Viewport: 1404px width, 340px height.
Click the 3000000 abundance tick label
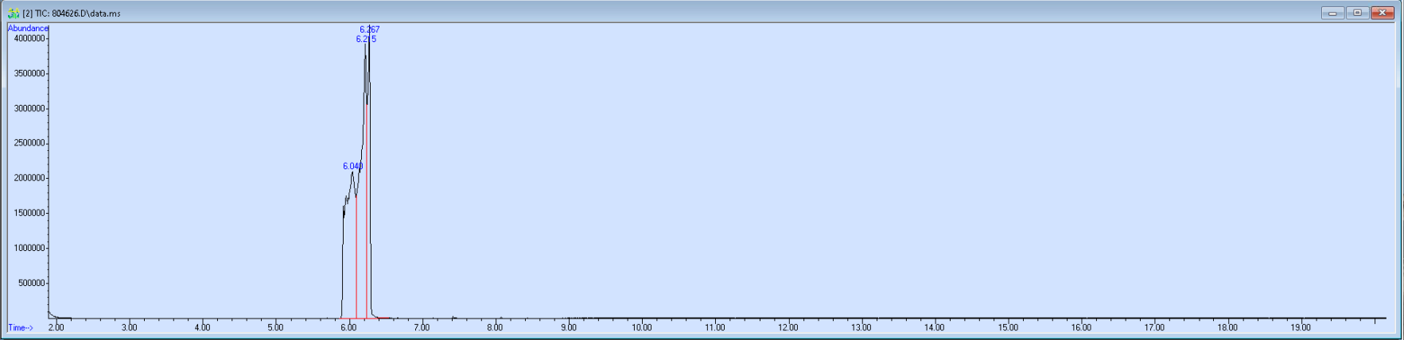click(29, 108)
